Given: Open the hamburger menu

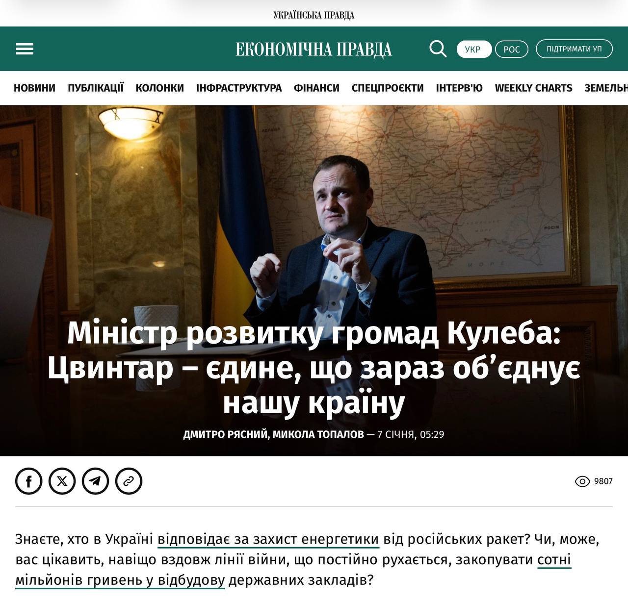Looking at the screenshot, I should tap(25, 49).
